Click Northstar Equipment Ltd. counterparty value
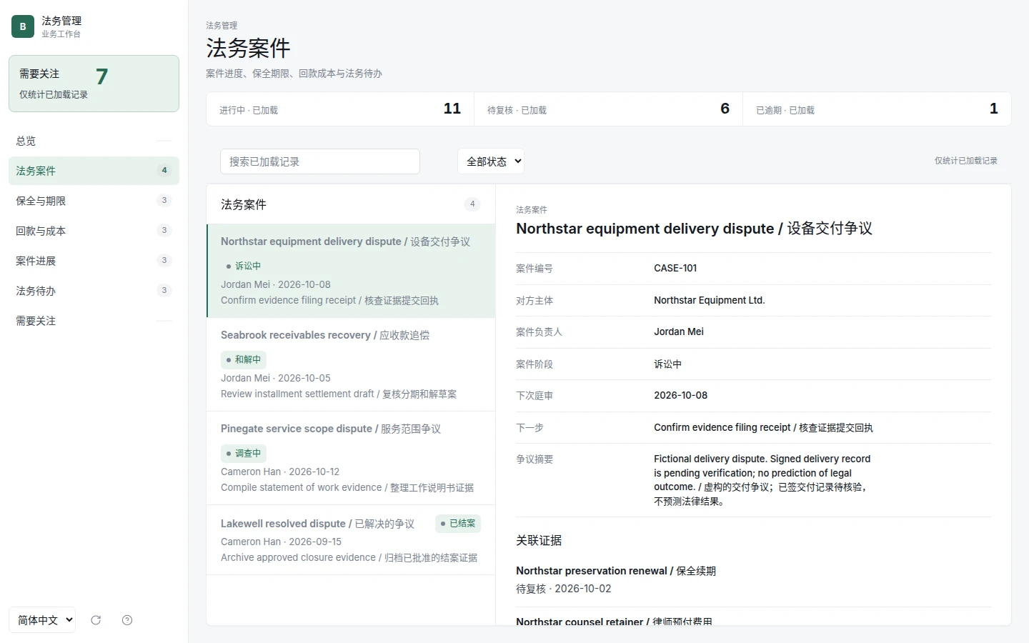The image size is (1029, 643). pos(710,300)
